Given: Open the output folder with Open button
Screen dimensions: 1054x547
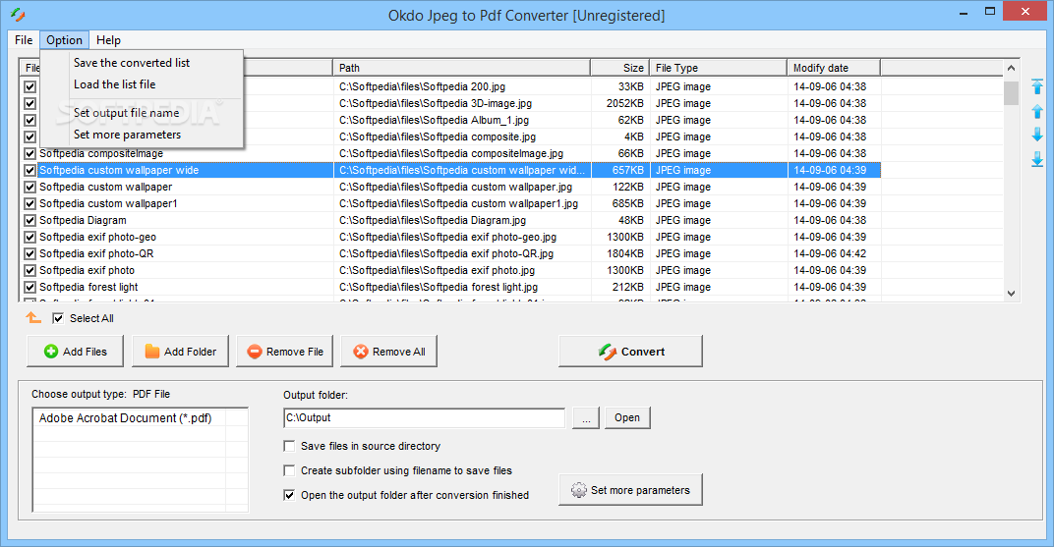Looking at the screenshot, I should click(x=627, y=417).
